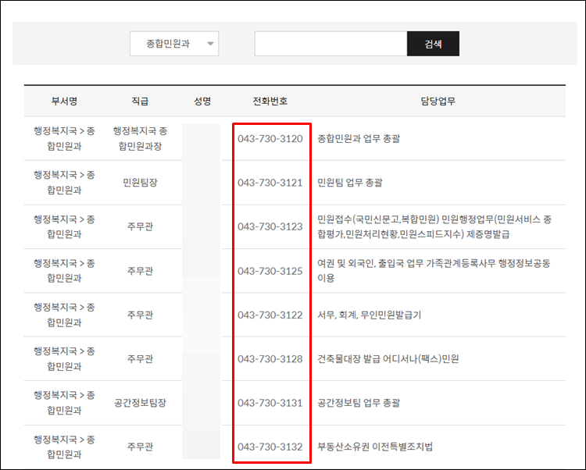
Task: Click the 행정복지국 종합민원과장 position cell
Action: coord(140,138)
